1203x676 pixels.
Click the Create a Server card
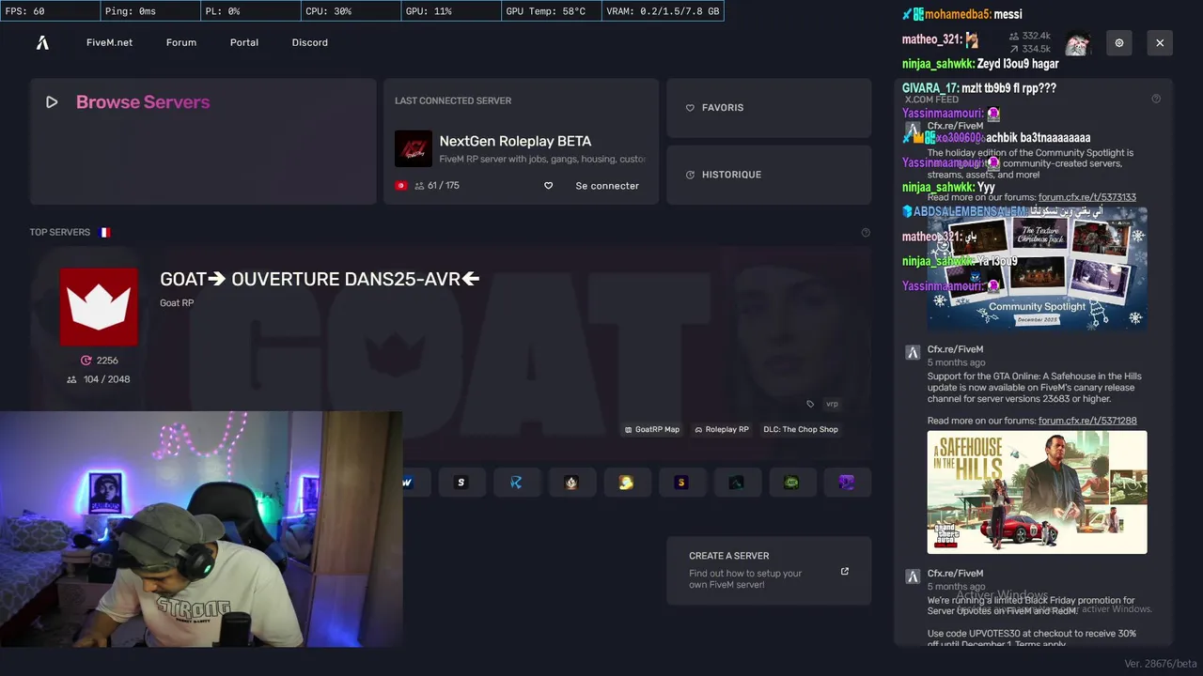pyautogui.click(x=769, y=571)
